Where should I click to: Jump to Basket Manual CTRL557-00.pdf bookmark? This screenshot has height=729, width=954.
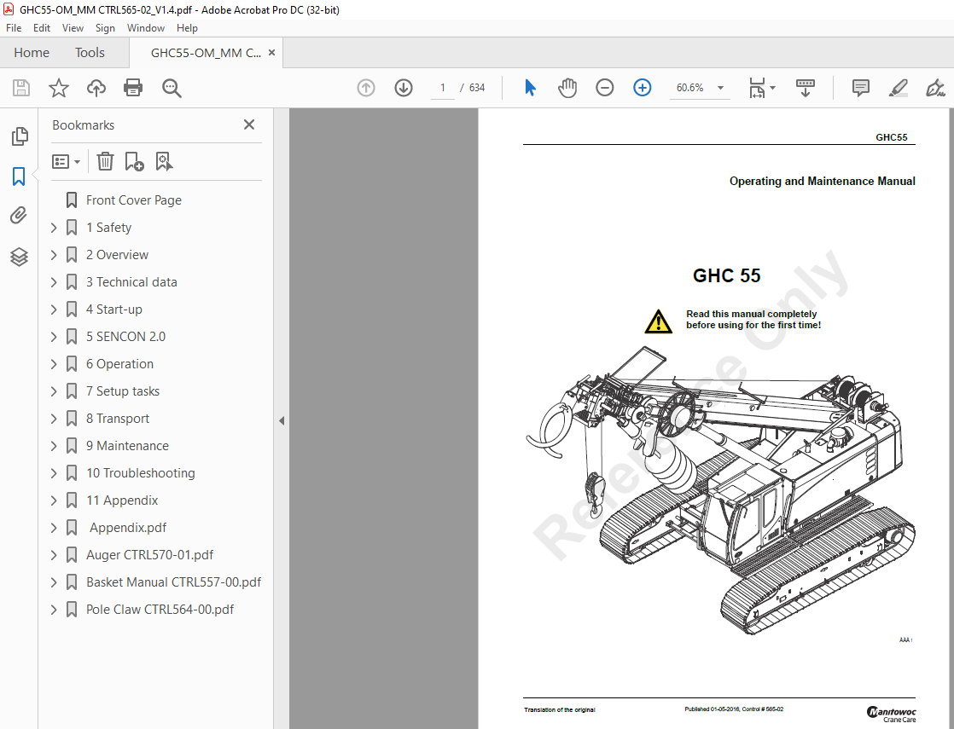click(173, 582)
